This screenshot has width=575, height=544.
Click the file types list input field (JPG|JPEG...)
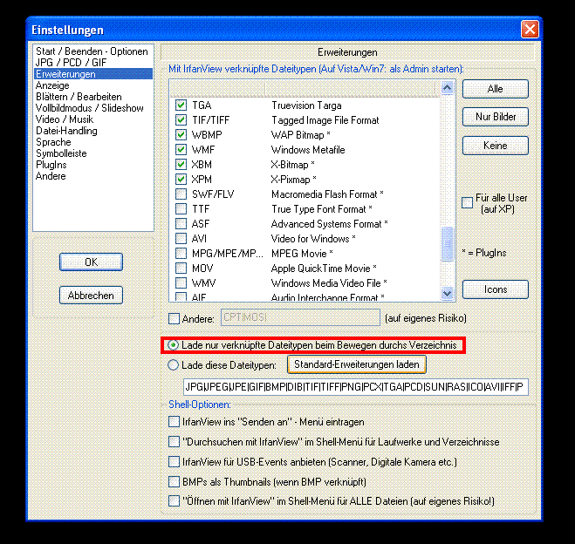(356, 387)
